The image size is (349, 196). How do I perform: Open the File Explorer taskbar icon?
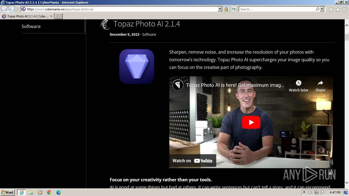[31, 192]
